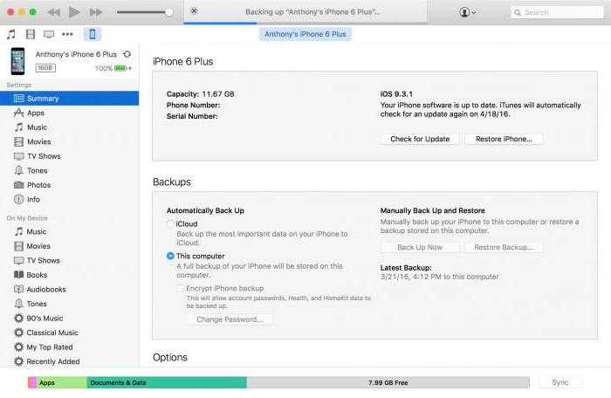The width and height of the screenshot is (611, 398).
Task: Open Audiobooks under On My Device
Action: (x=69, y=290)
